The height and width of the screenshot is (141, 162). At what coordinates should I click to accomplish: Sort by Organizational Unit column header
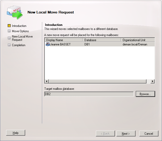pos(138,40)
